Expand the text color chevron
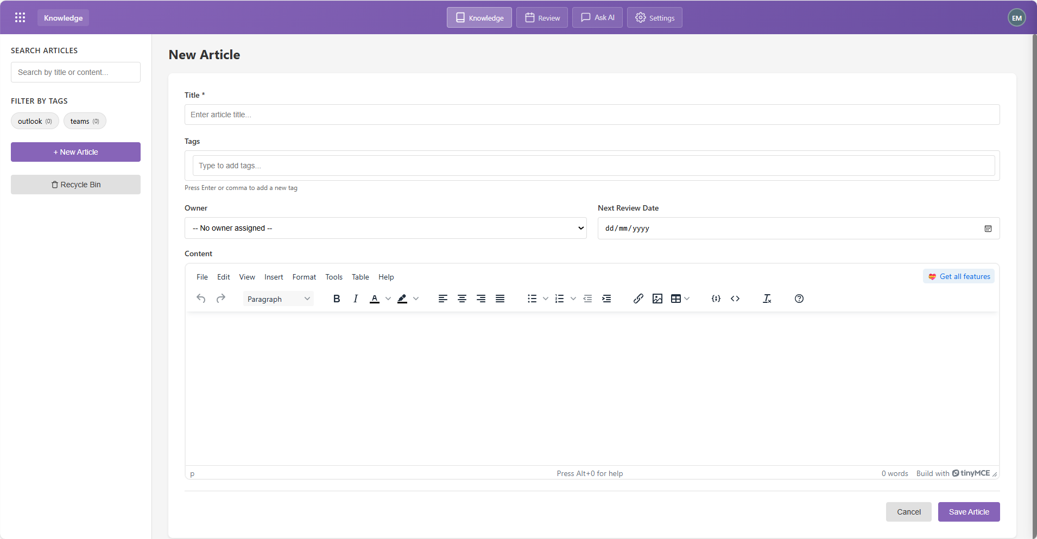Viewport: 1037px width, 539px height. coord(388,299)
